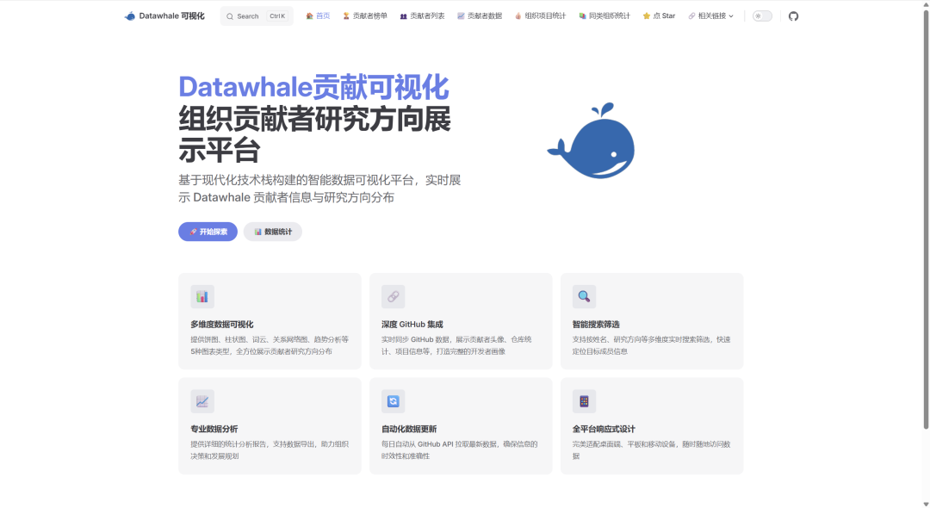Focus the Search box

coord(257,16)
